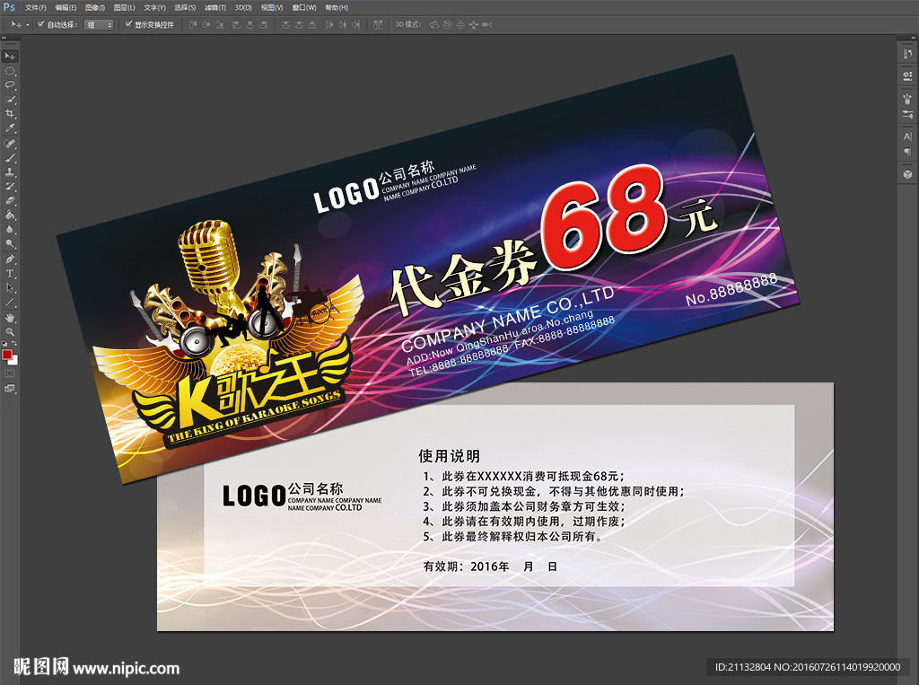Open the 视图(V) menu
The image size is (919, 685).
pos(271,7)
